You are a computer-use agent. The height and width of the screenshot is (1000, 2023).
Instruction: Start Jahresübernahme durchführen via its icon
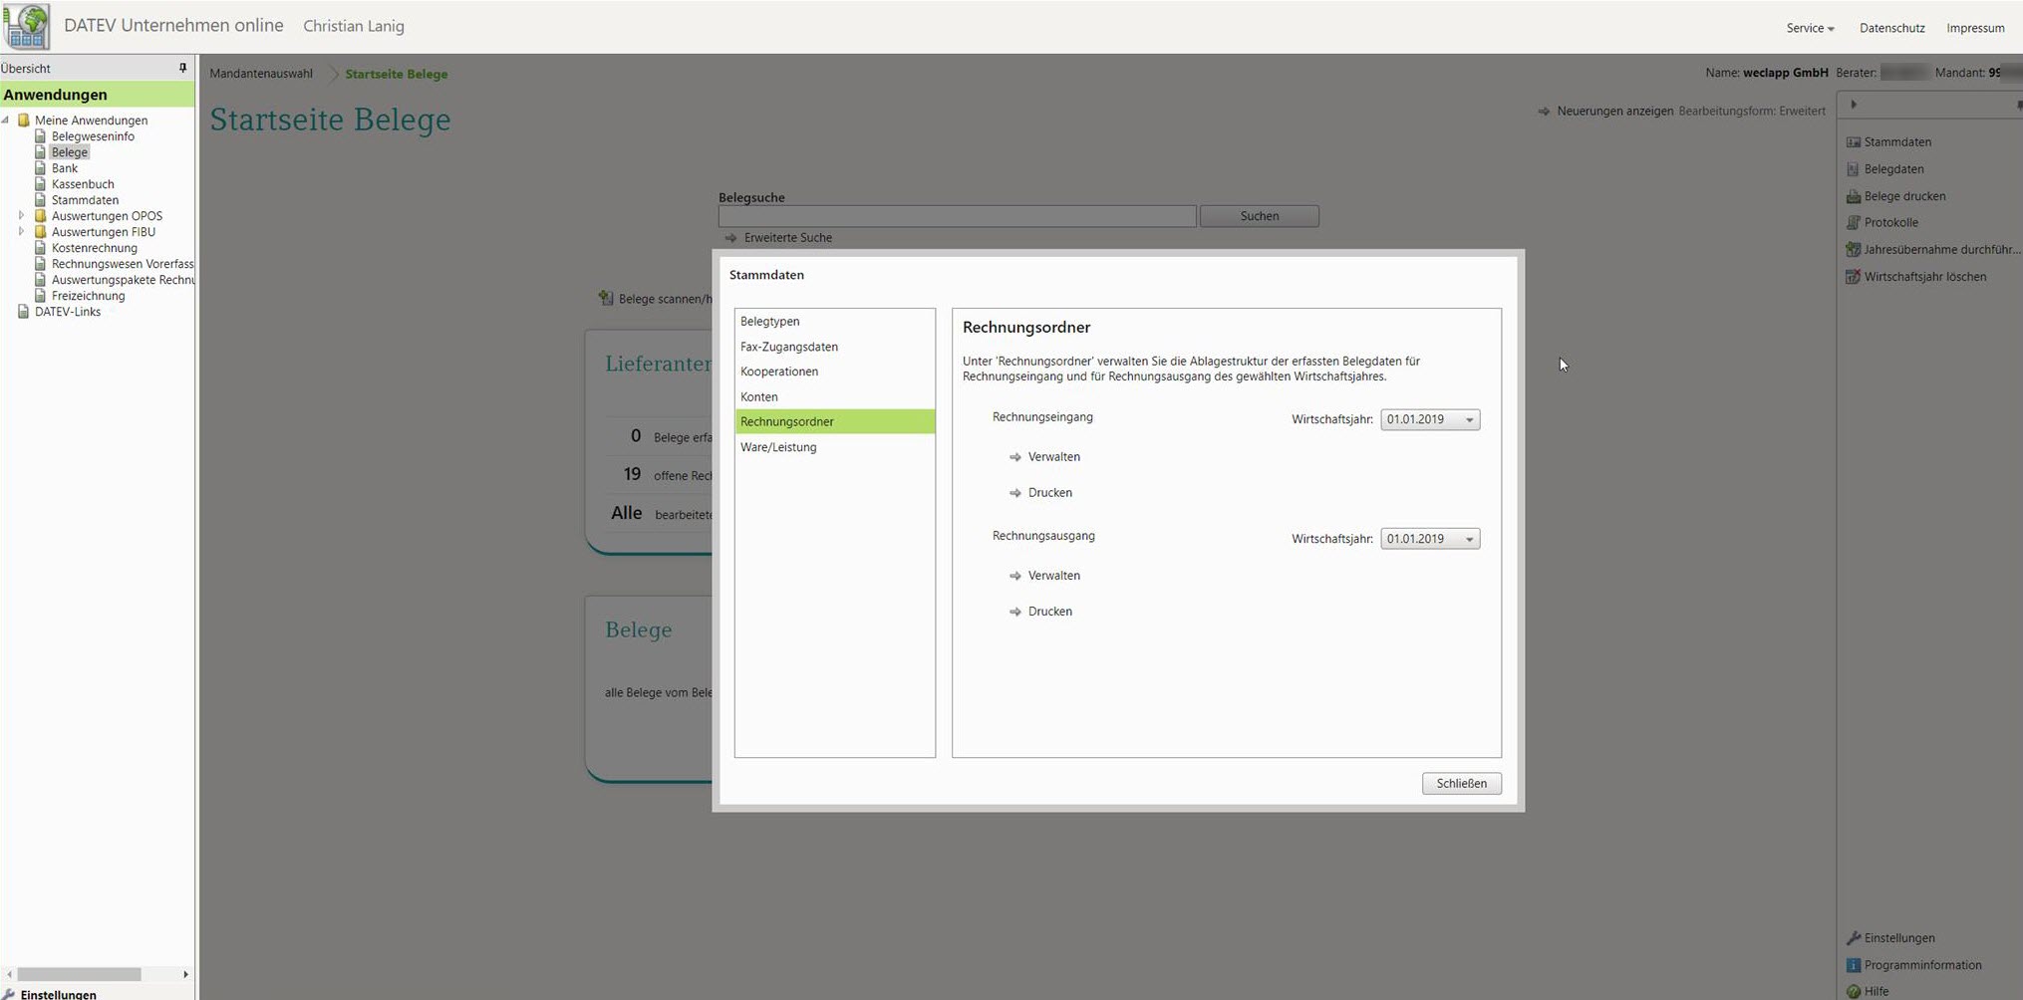[1852, 249]
